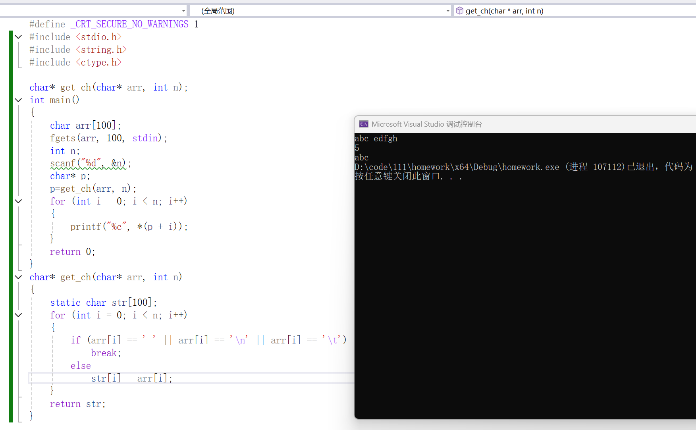This screenshot has height=430, width=696.
Task: Open the get_ch function navigation dropdown
Action: tap(575, 11)
